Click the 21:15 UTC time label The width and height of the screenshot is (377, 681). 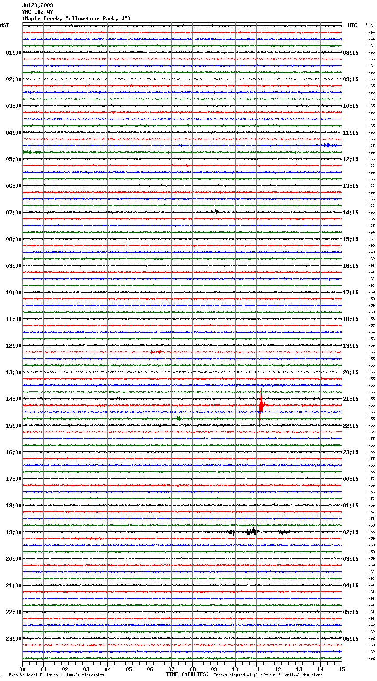pyautogui.click(x=351, y=399)
